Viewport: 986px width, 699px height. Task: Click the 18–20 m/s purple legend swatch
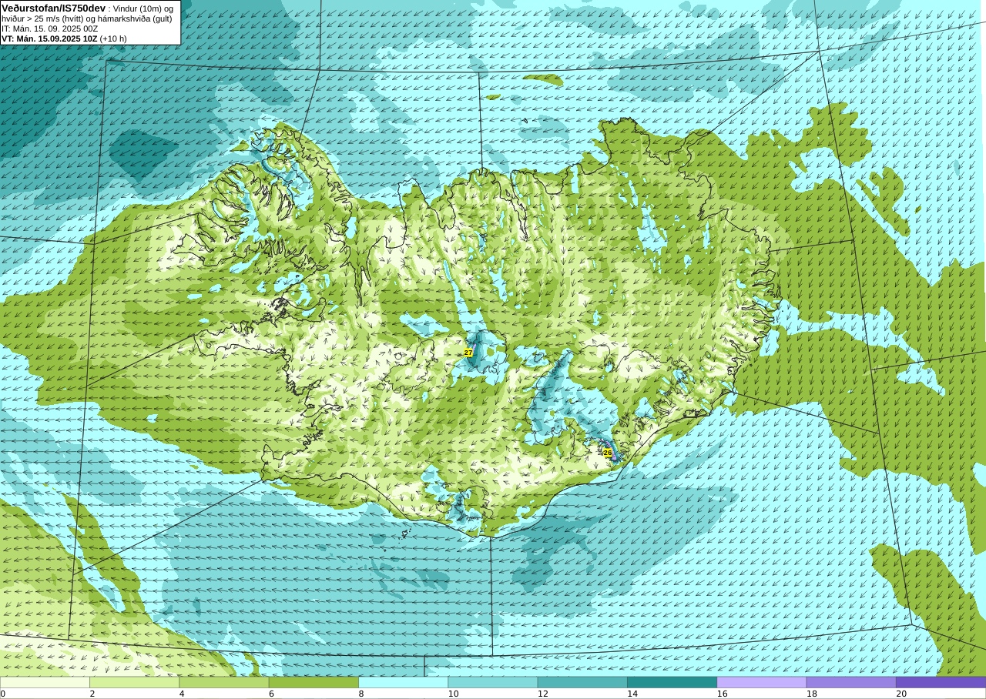point(851,682)
